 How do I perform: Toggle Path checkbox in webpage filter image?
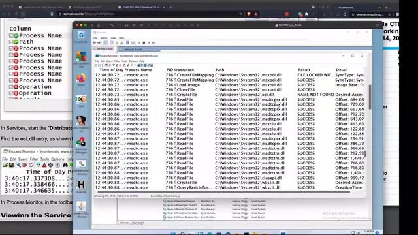11,42
